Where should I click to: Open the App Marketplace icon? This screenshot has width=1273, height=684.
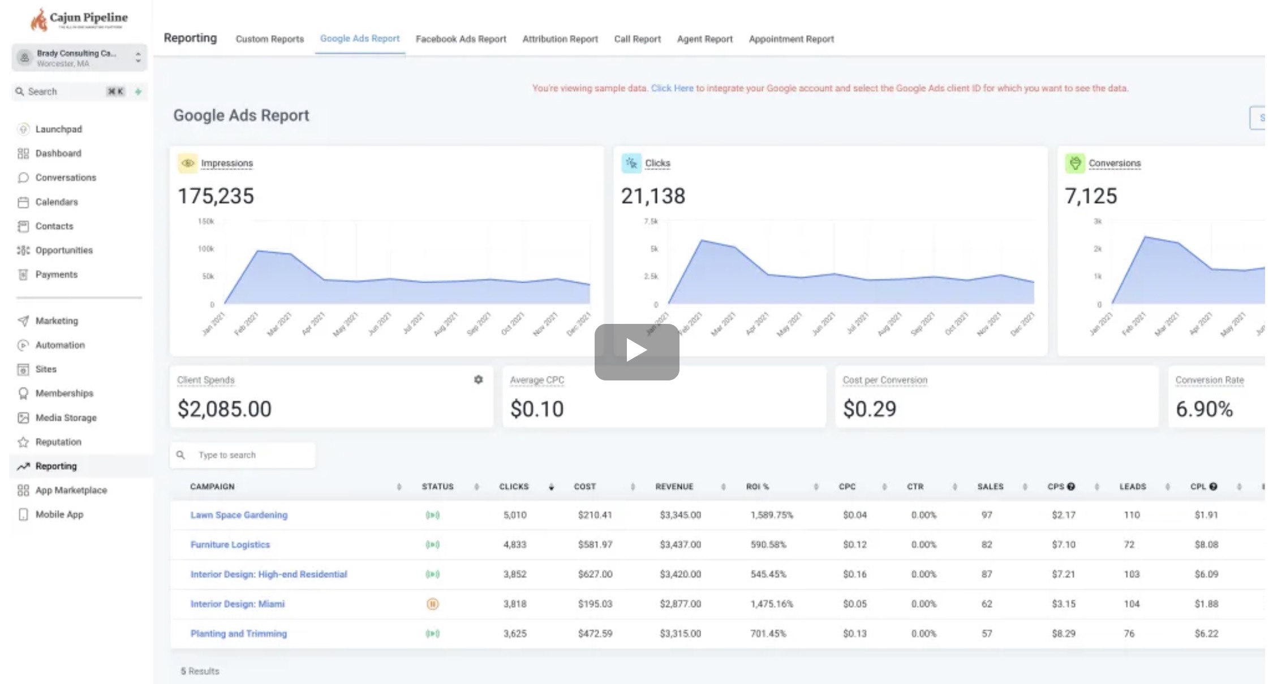(x=23, y=491)
